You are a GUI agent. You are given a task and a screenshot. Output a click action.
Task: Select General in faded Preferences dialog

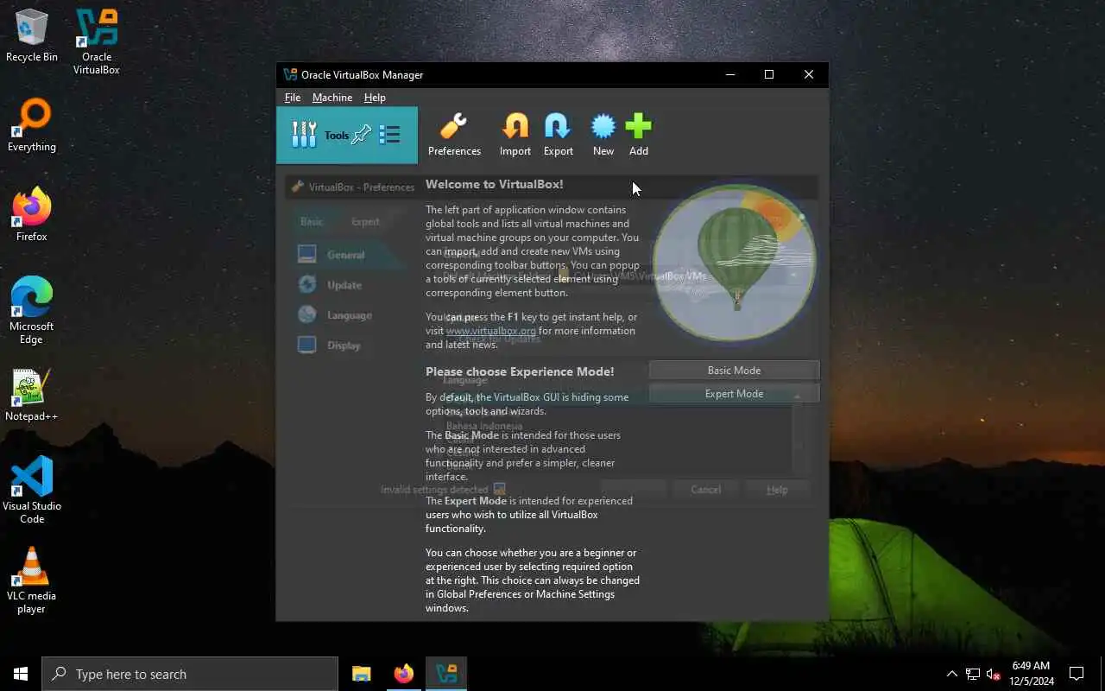click(345, 255)
